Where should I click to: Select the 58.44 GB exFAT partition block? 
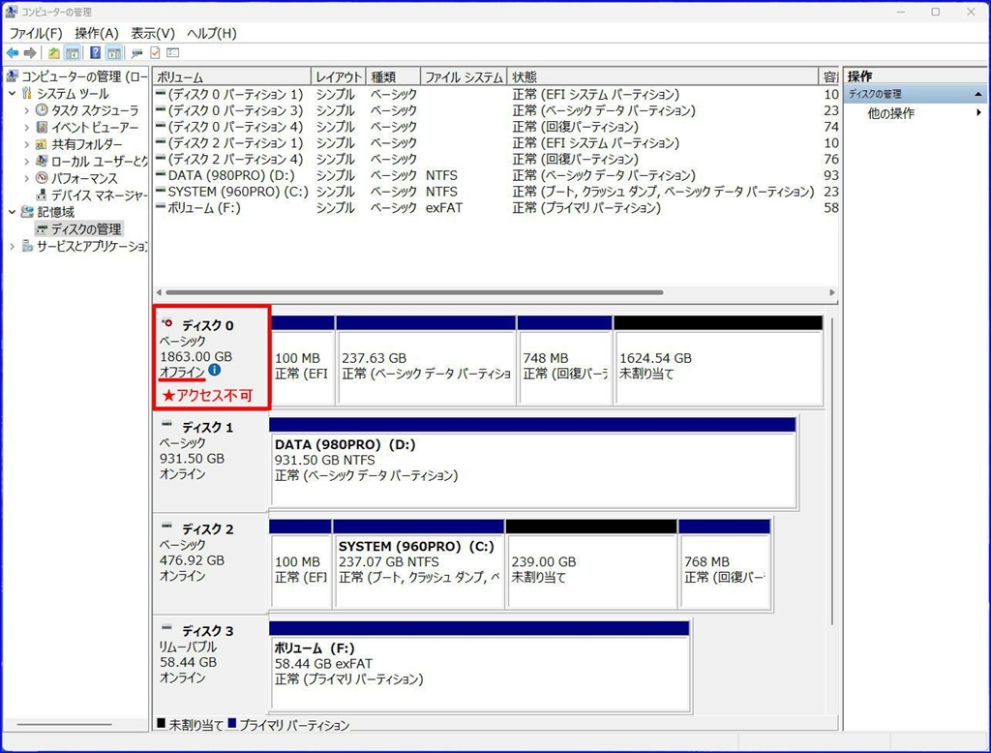point(479,667)
